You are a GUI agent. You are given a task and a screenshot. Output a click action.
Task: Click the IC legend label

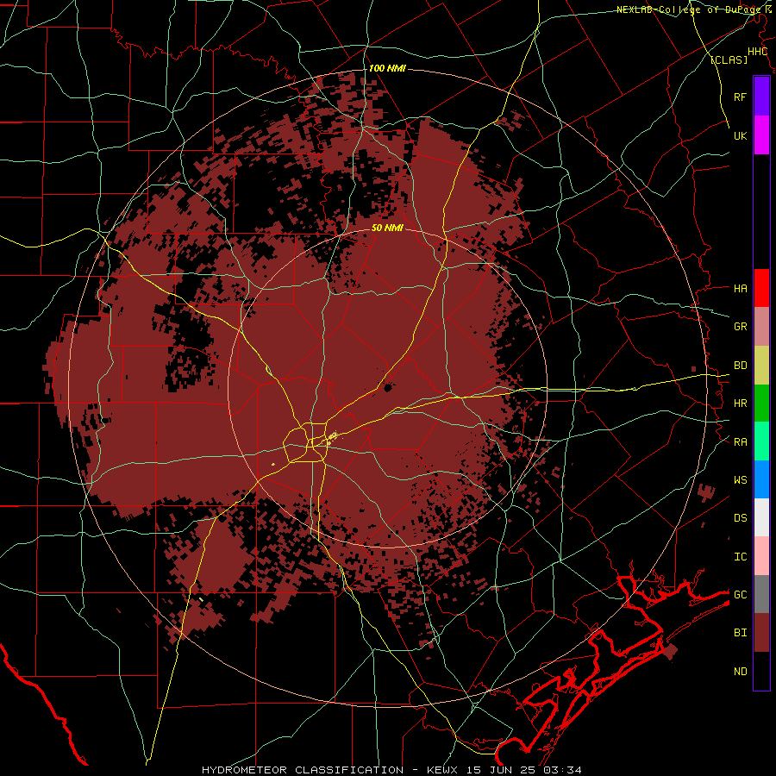click(740, 557)
